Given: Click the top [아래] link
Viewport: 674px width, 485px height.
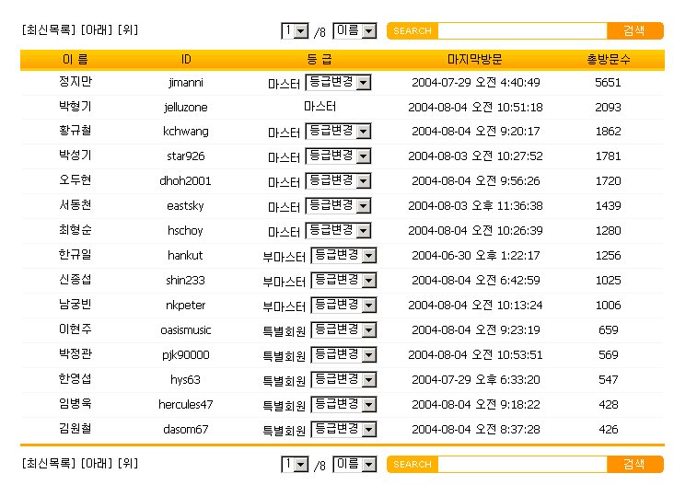Looking at the screenshot, I should coord(99,29).
